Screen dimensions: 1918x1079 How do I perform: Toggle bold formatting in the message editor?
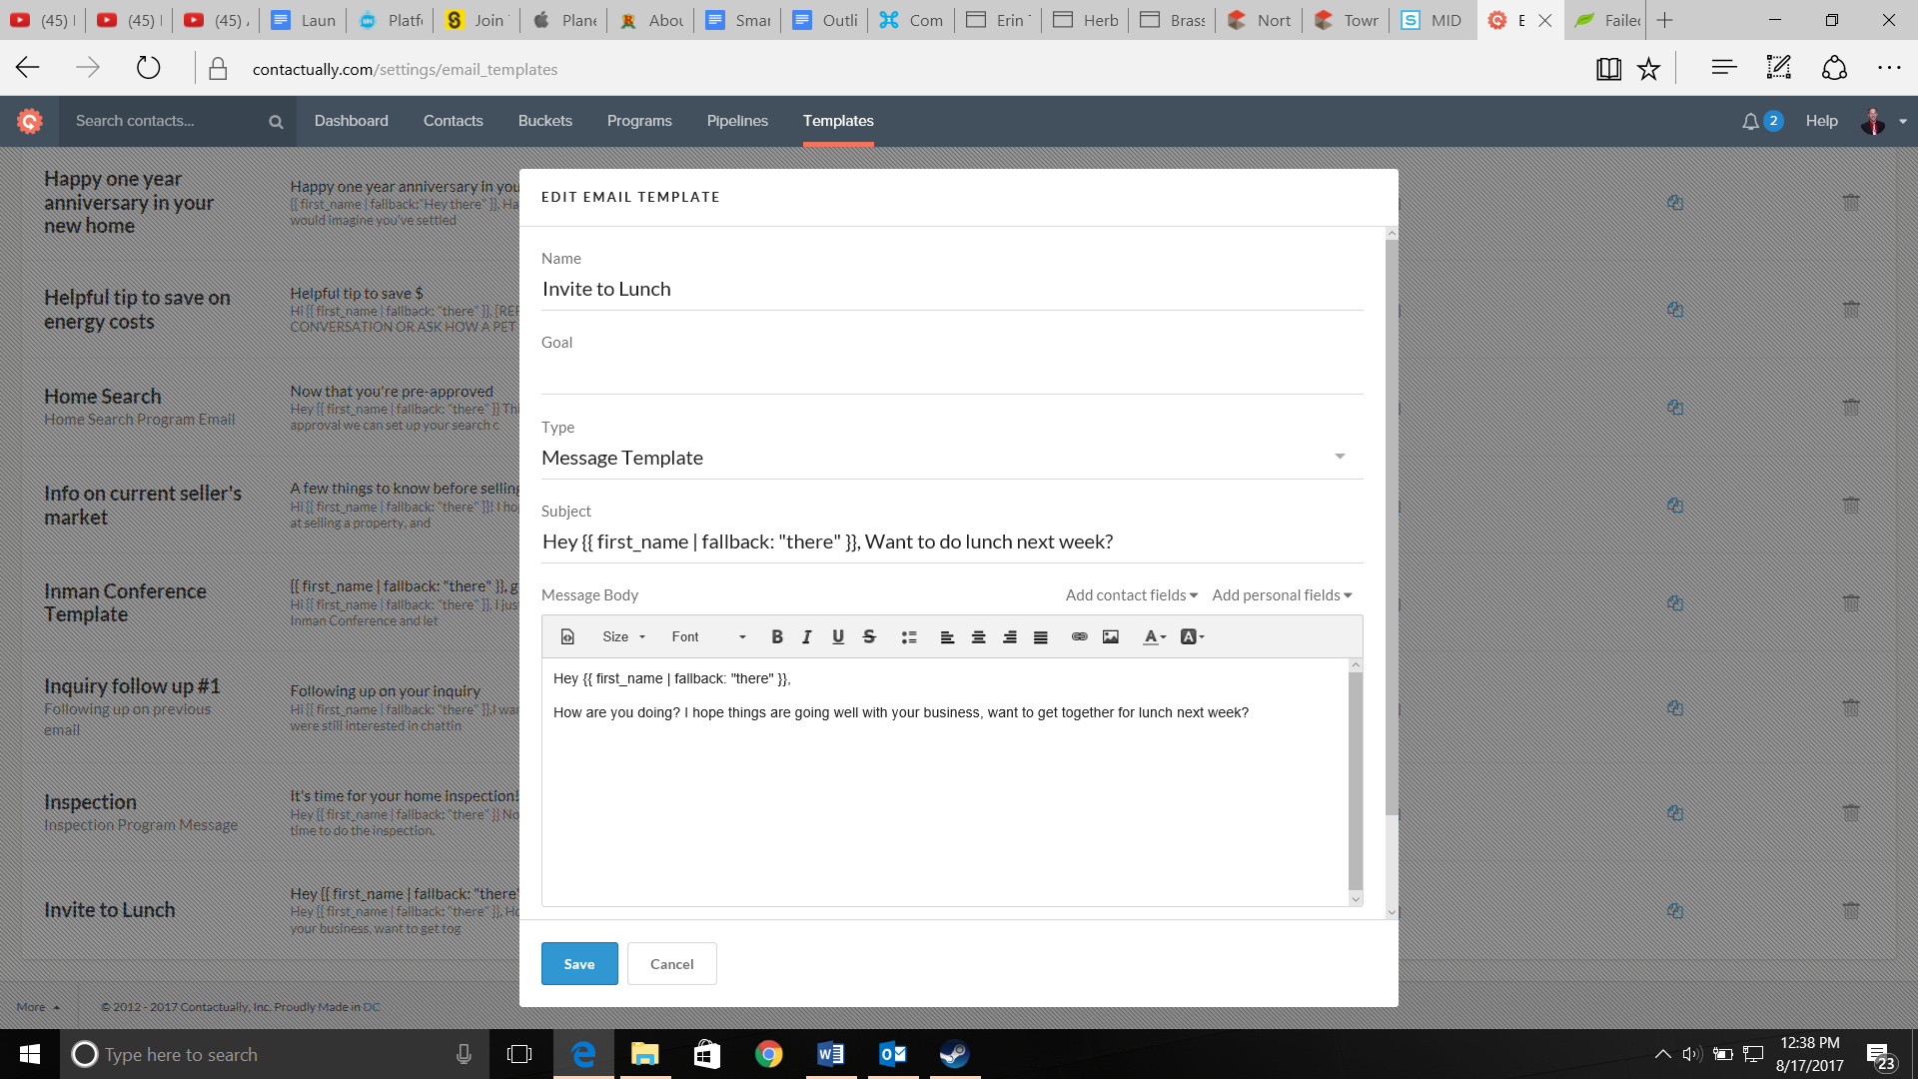[777, 636]
